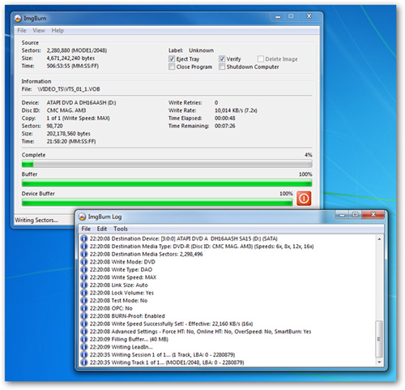Click device name ATAPI DVD A DH16AASH (D:)
405x390 pixels.
point(81,103)
